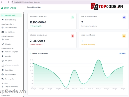Click the shopping cart icon for Quản lý bán hàng
The width and height of the screenshot is (129, 97).
coord(3,20)
